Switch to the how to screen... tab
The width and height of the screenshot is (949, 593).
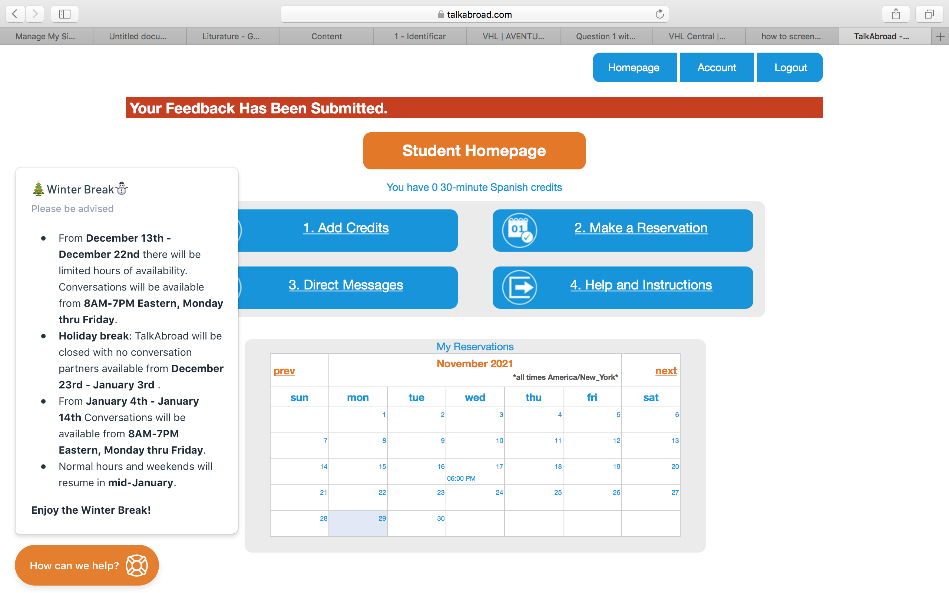tap(791, 36)
